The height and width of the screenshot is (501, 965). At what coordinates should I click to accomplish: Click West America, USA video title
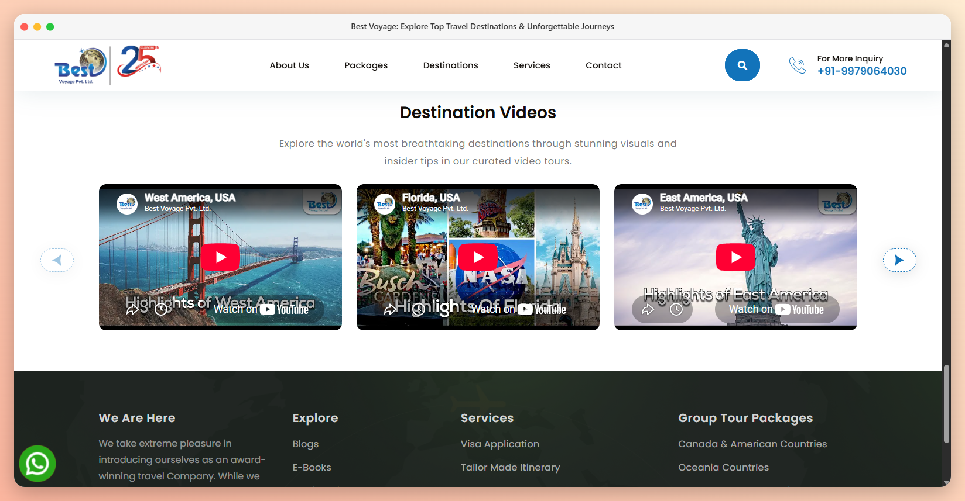click(x=190, y=198)
